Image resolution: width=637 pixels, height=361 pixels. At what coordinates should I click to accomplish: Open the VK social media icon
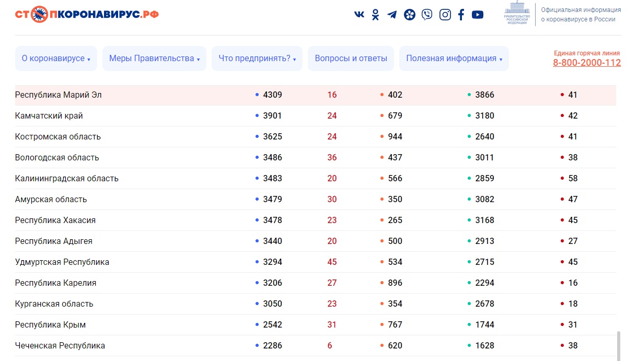point(359,15)
